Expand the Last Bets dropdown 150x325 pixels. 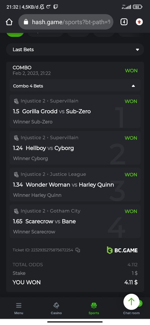[x=75, y=50]
